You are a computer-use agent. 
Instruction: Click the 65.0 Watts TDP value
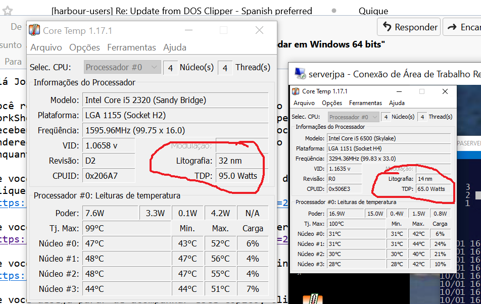(433, 189)
